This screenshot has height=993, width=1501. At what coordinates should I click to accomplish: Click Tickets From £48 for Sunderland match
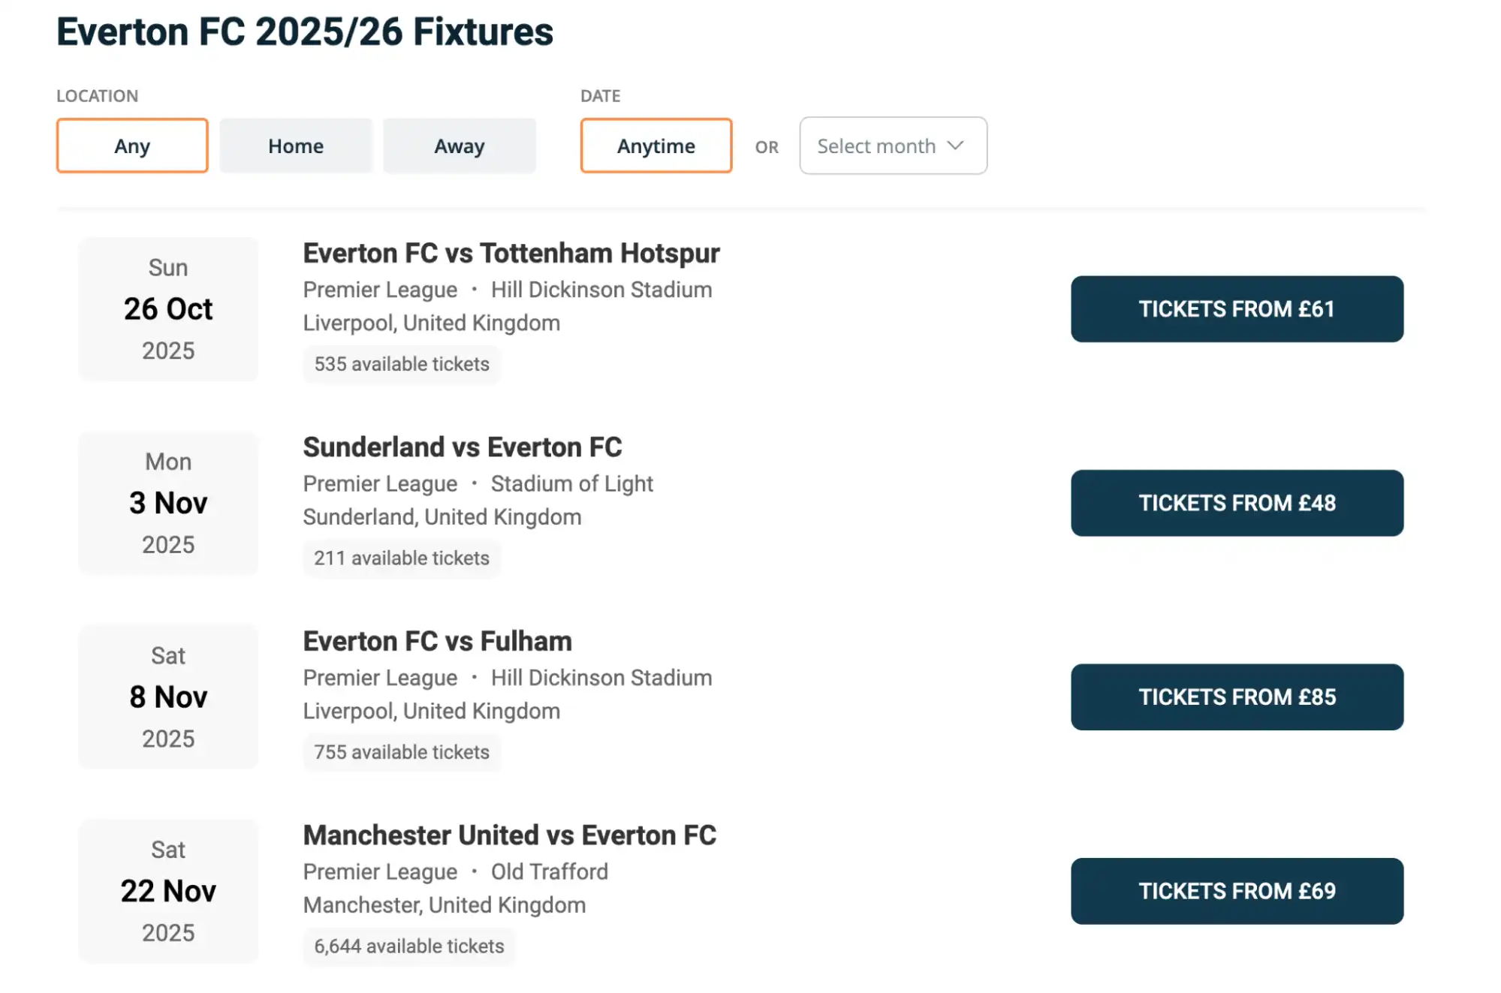coord(1236,503)
